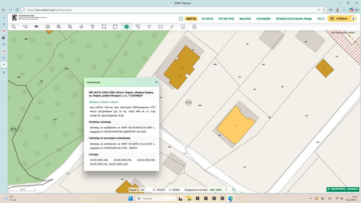Open the hamburger menu beside 0 Обекти

(x=332, y=18)
